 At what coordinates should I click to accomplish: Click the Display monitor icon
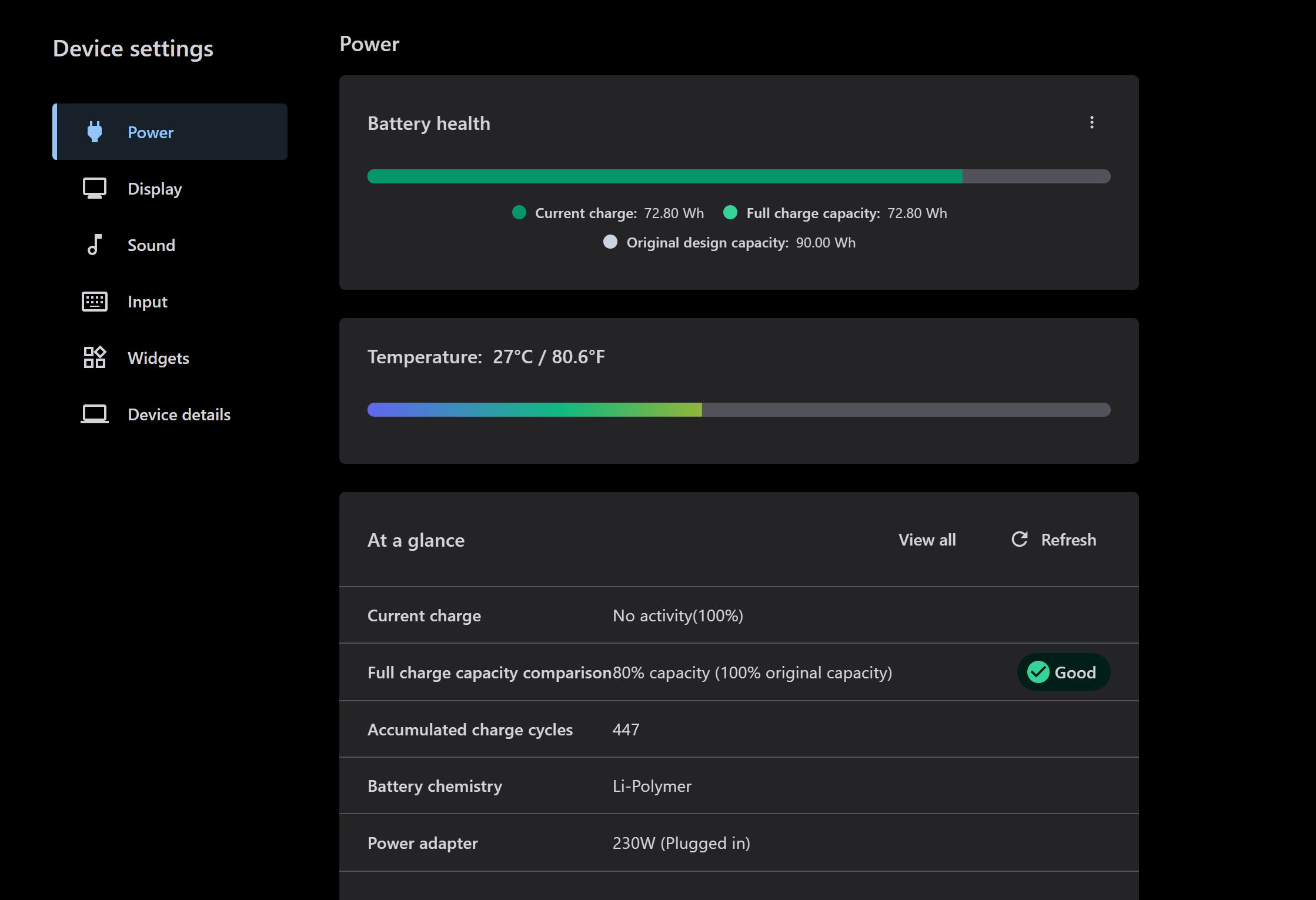tap(94, 188)
